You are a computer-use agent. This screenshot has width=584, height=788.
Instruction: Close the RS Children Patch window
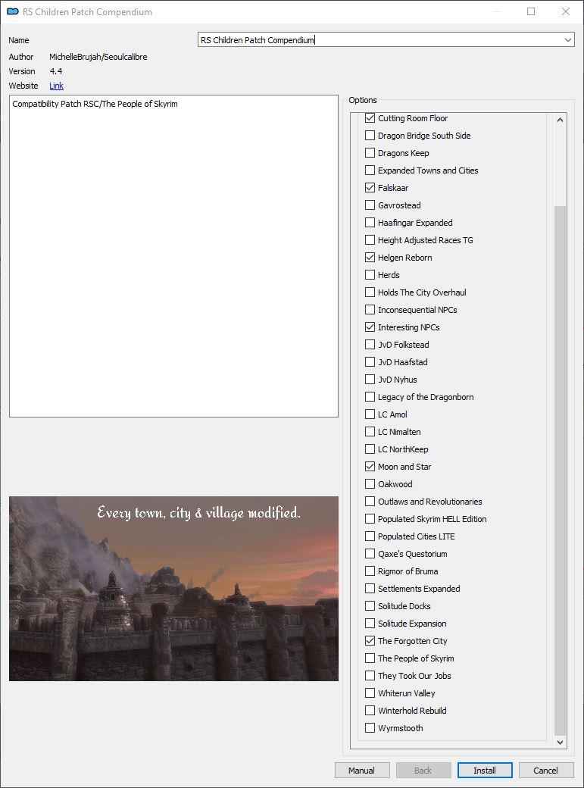click(x=566, y=11)
